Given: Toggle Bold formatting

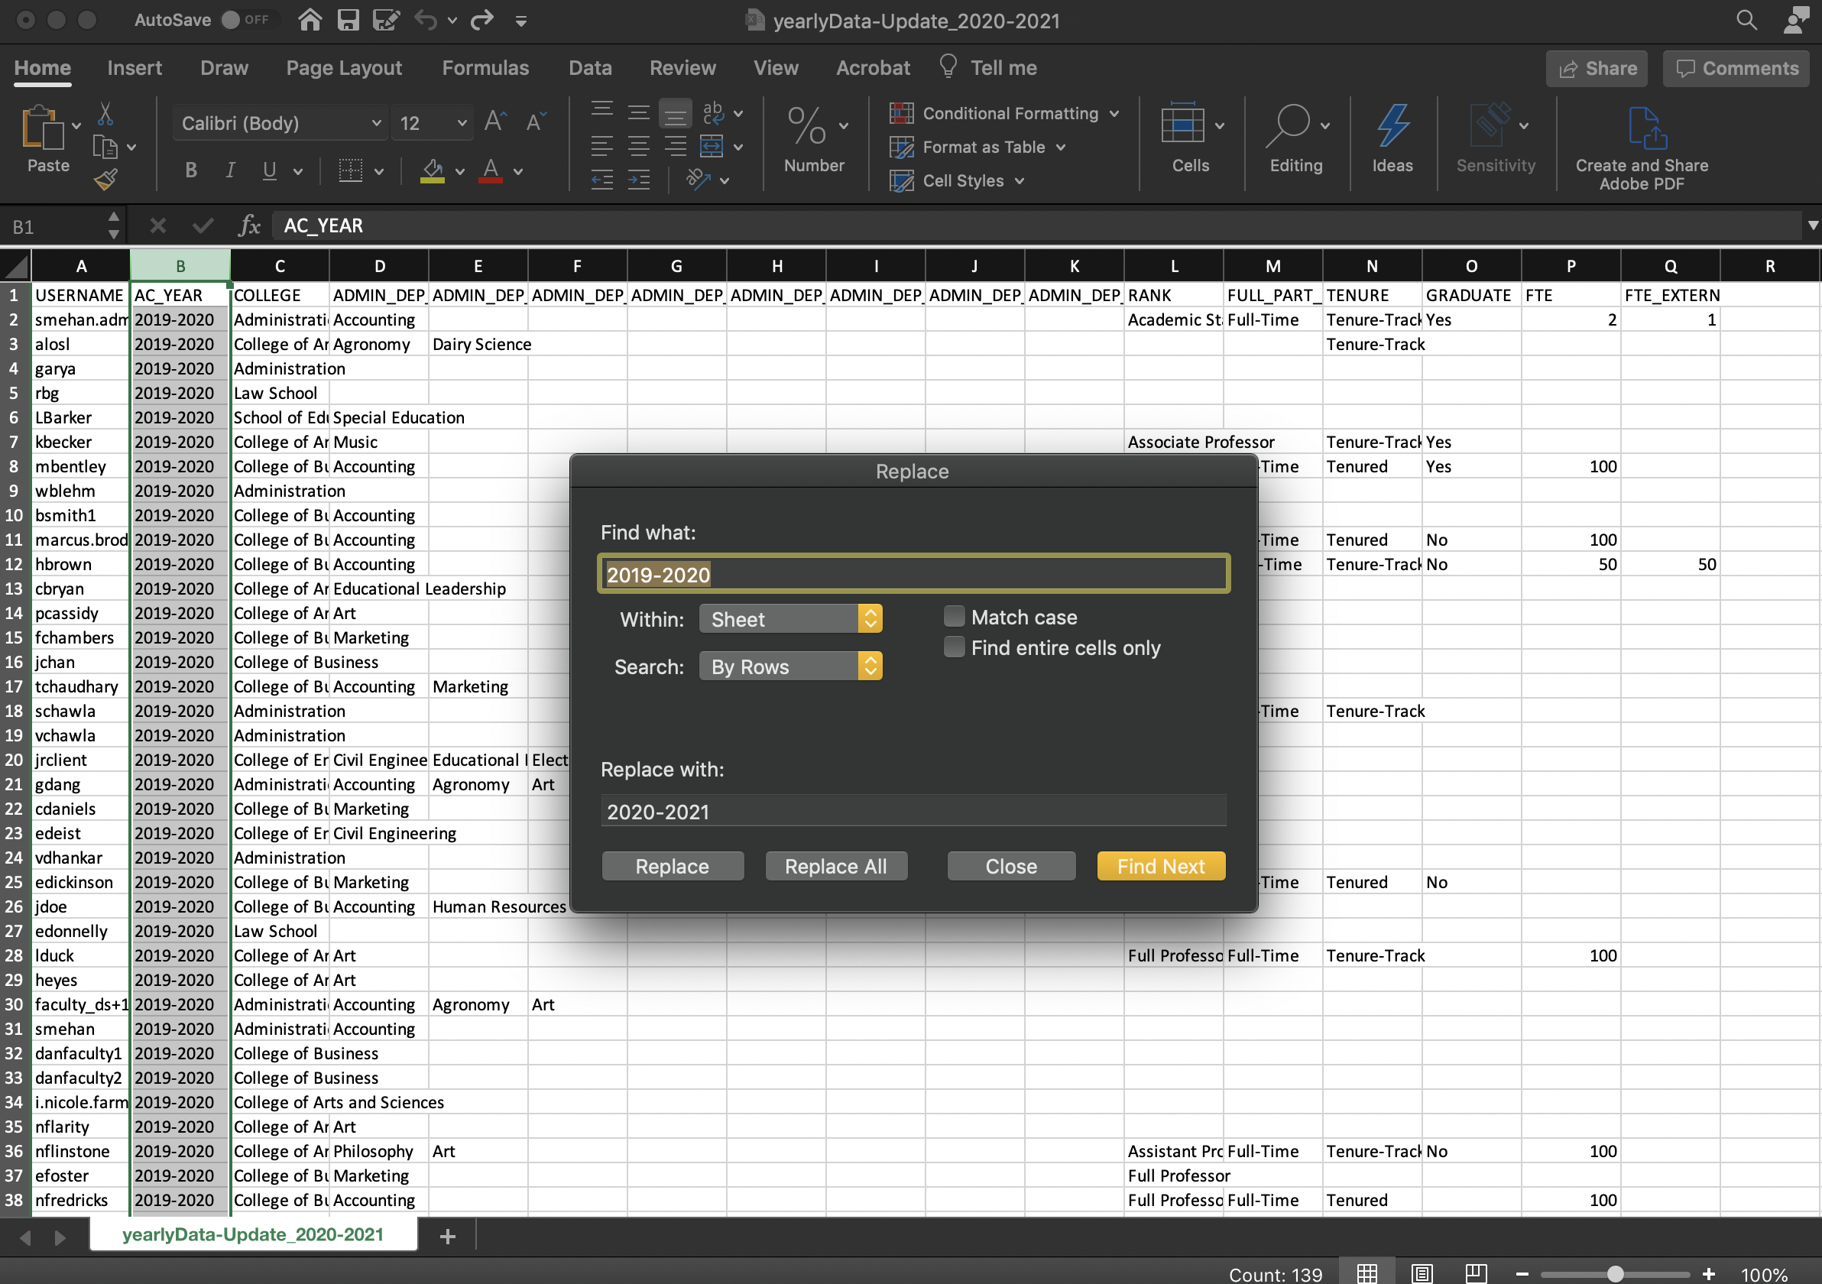Looking at the screenshot, I should pyautogui.click(x=191, y=170).
